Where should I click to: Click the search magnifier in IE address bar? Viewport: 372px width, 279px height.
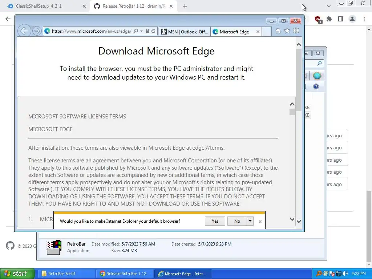click(x=136, y=31)
